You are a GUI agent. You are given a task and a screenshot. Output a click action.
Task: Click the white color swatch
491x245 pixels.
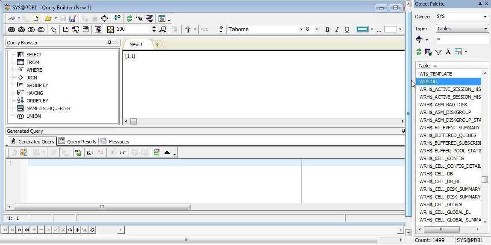391,29
